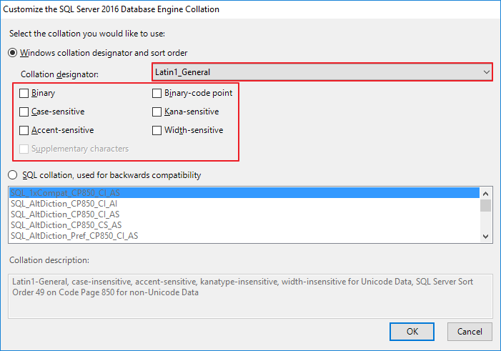Select SQL_AltDiction_Pref_CP850_CI_AS collation
Screen dimensions: 501x351
pyautogui.click(x=244, y=236)
